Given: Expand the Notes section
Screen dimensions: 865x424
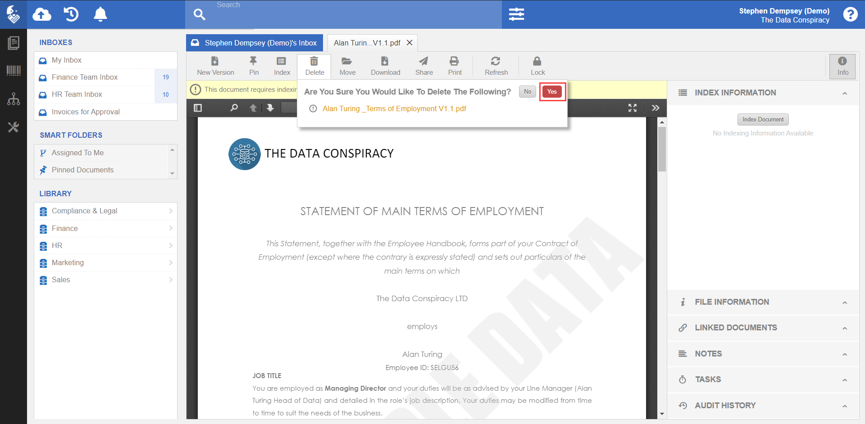Looking at the screenshot, I should (x=845, y=354).
